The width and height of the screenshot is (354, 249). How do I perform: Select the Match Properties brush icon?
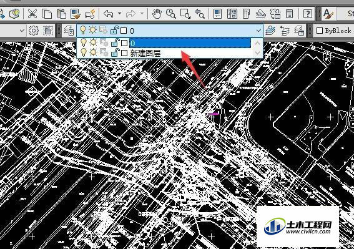[76, 14]
